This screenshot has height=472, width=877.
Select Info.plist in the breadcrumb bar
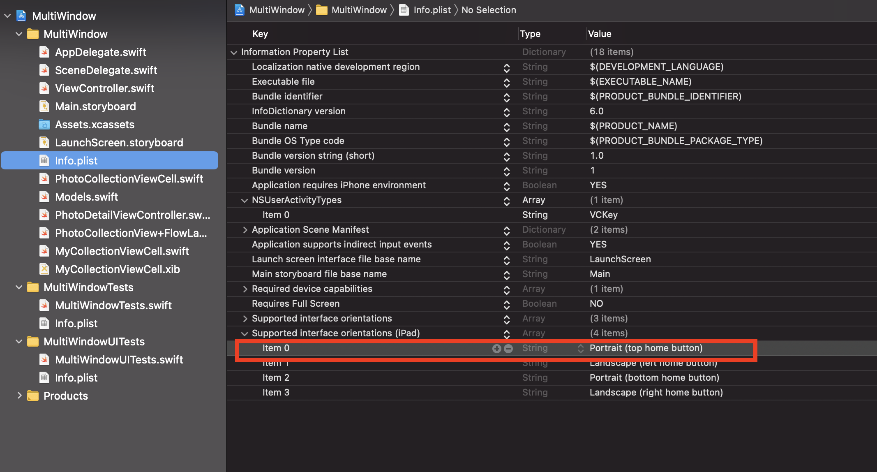(x=432, y=10)
